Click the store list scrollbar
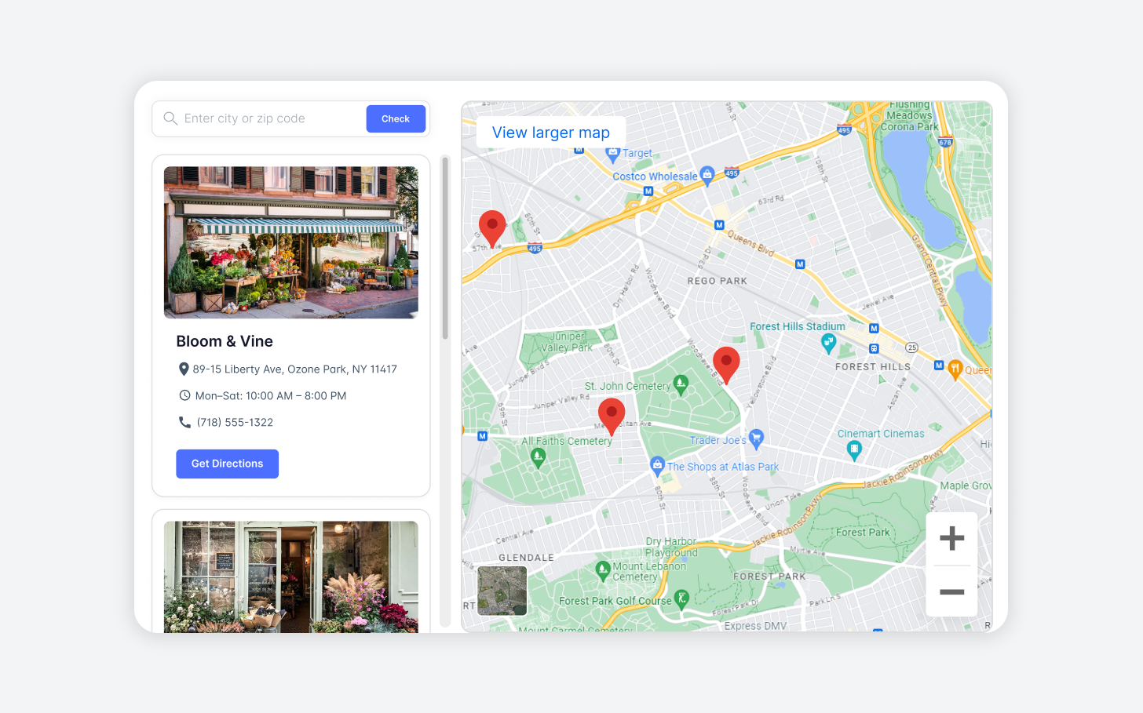Viewport: 1143px width, 713px height. [445, 248]
